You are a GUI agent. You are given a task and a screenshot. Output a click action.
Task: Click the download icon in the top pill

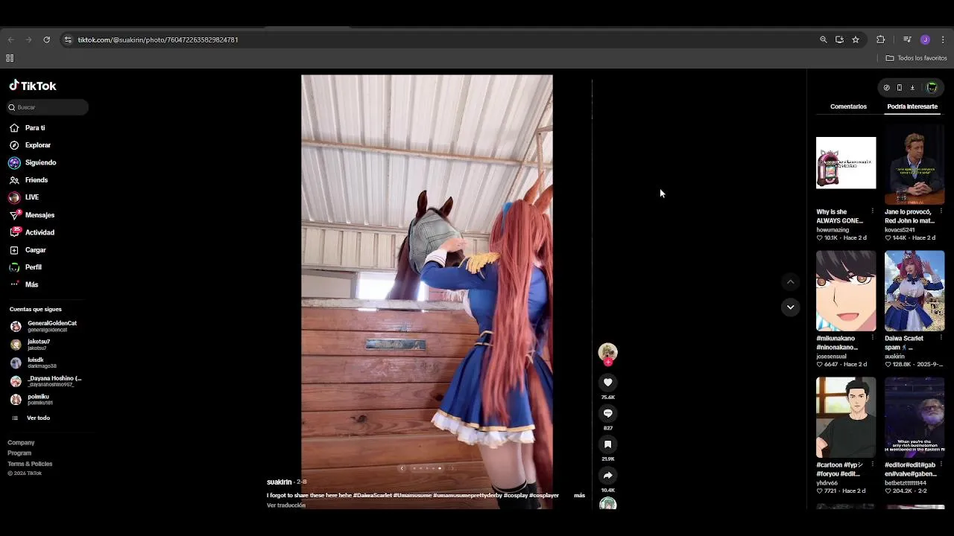[912, 88]
